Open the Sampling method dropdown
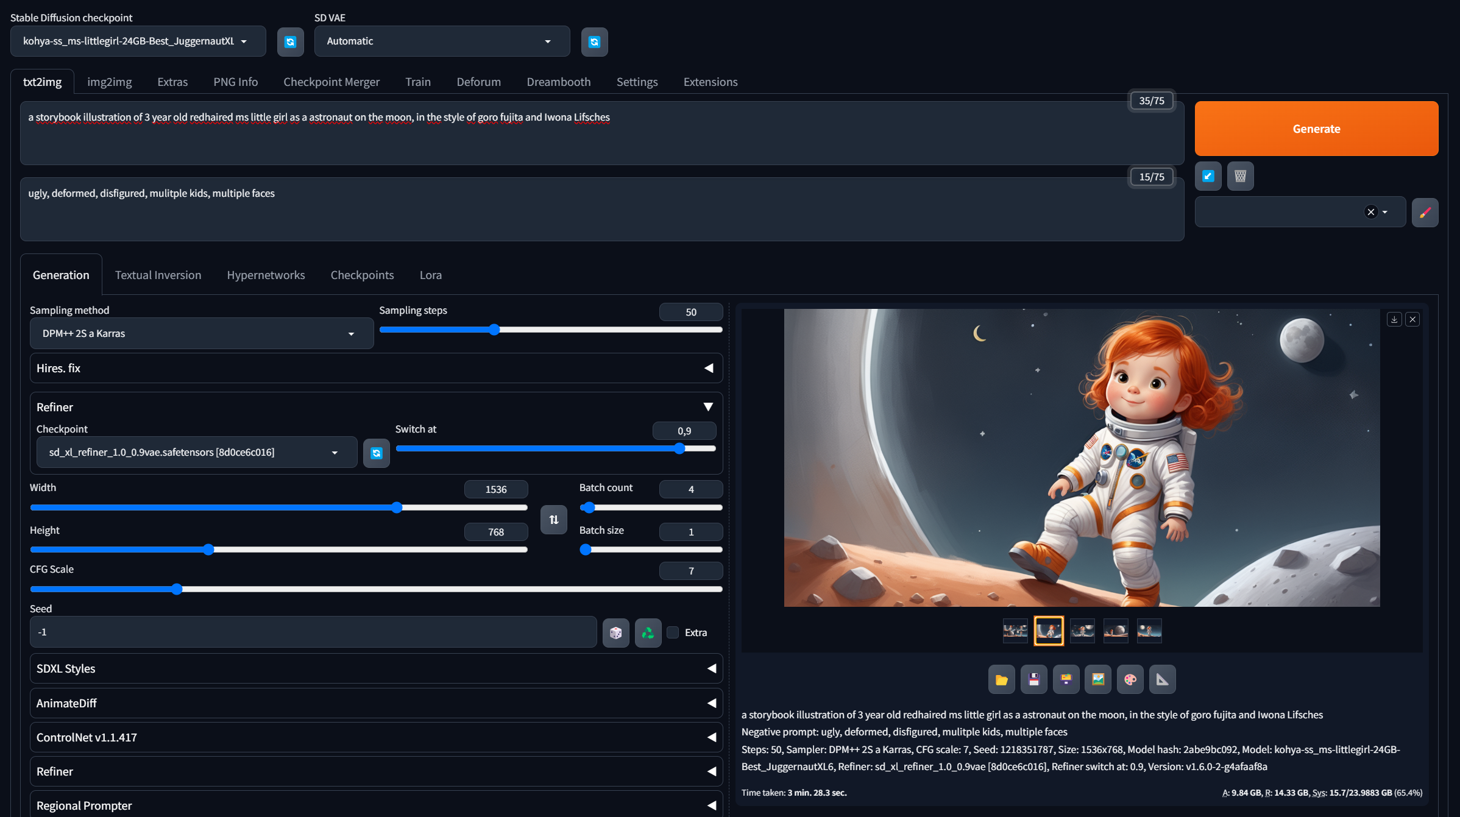Viewport: 1460px width, 817px height. click(x=201, y=333)
